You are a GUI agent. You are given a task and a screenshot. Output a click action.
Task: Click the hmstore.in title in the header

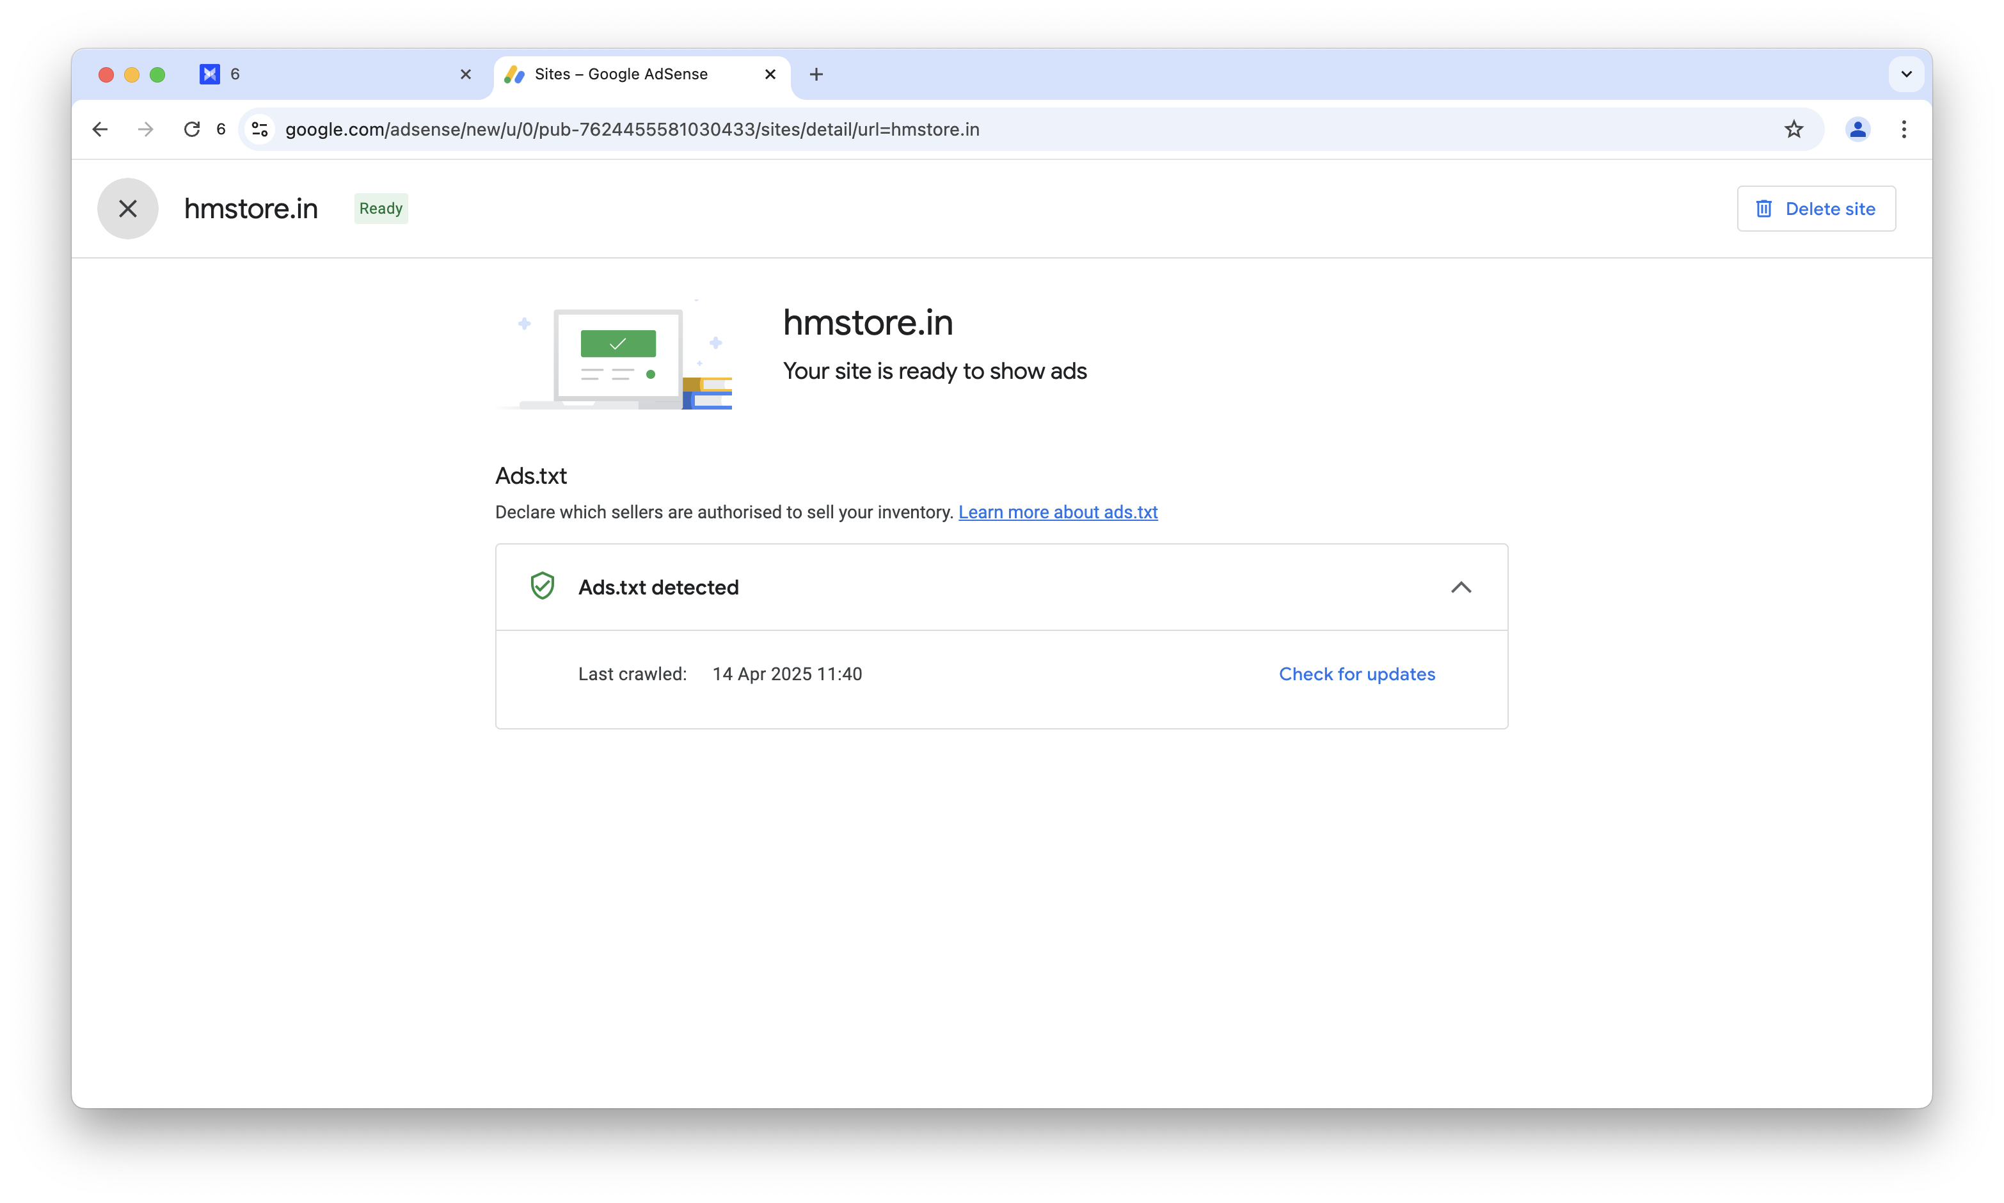[250, 209]
